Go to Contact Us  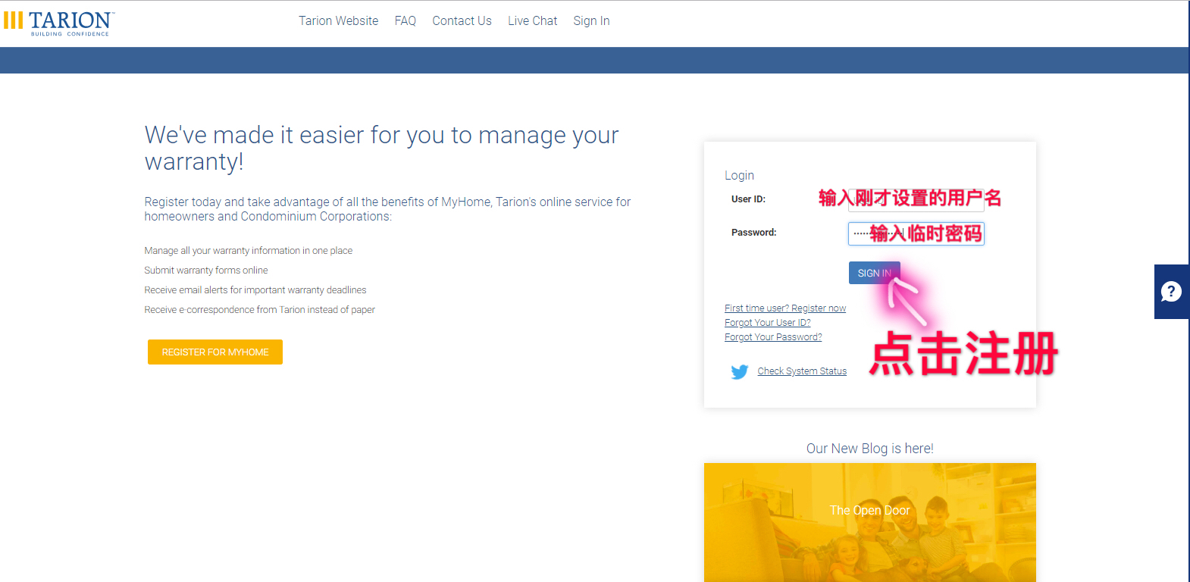click(462, 21)
